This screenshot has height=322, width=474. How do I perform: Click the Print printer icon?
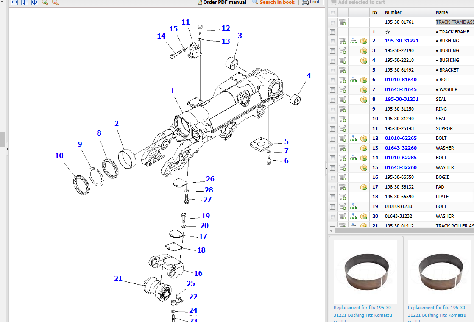pyautogui.click(x=305, y=2)
